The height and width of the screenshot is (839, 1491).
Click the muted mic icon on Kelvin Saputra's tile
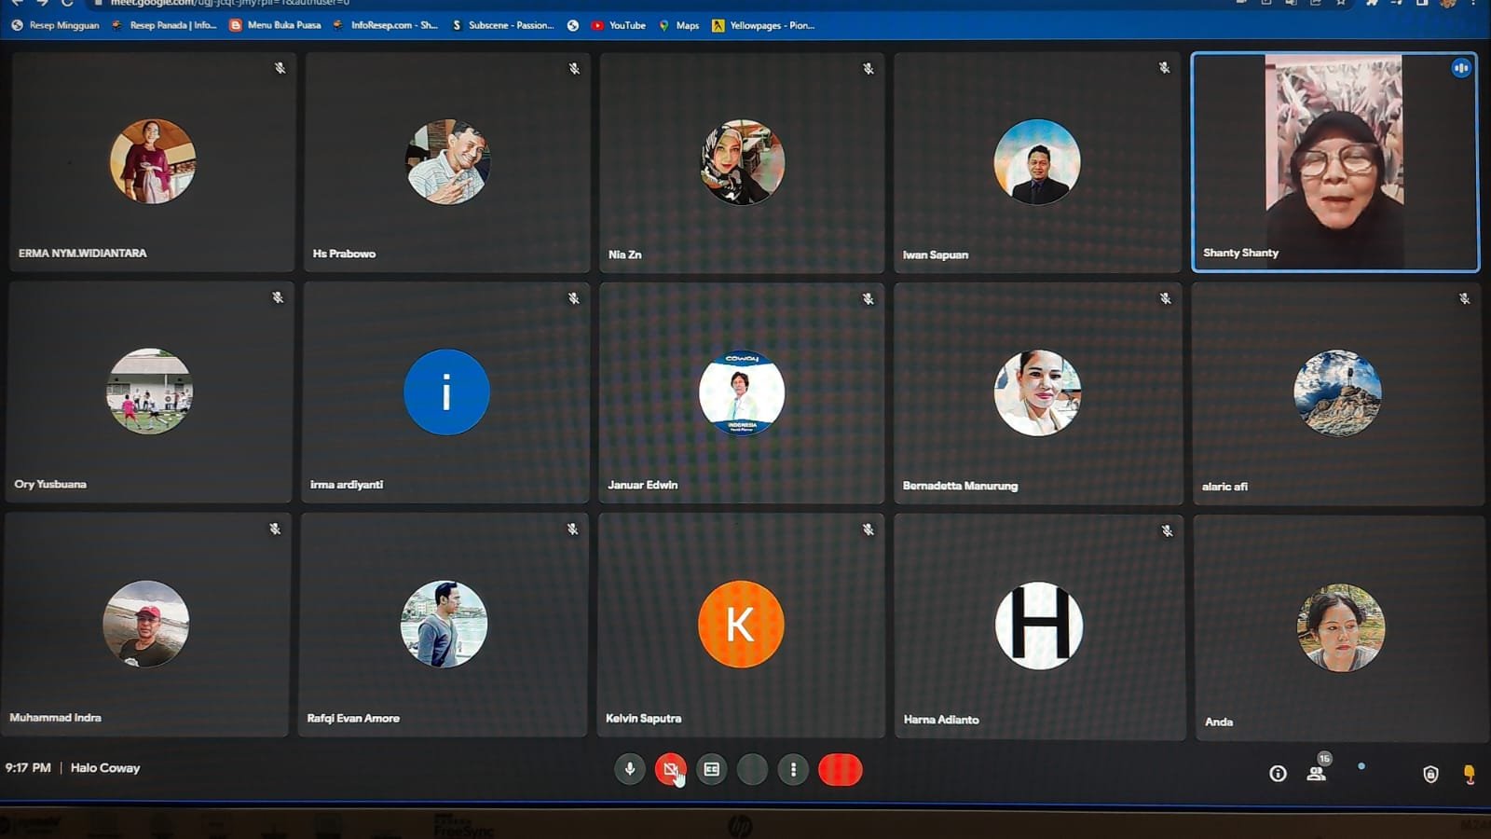[x=868, y=530]
